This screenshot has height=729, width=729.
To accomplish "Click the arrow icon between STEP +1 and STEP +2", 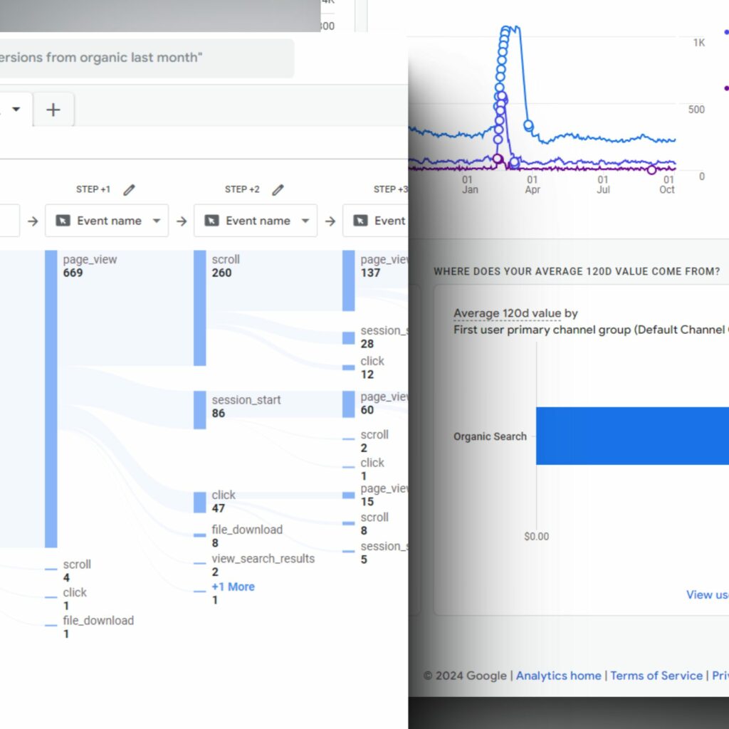I will (183, 221).
